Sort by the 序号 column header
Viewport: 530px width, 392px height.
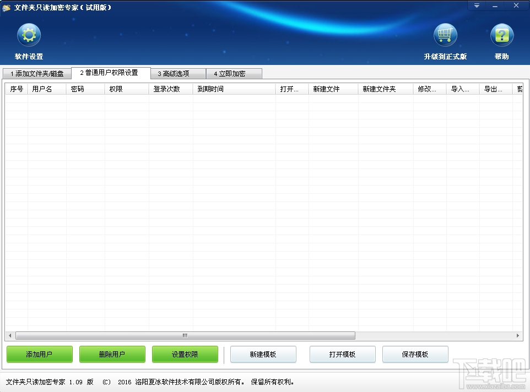point(17,89)
